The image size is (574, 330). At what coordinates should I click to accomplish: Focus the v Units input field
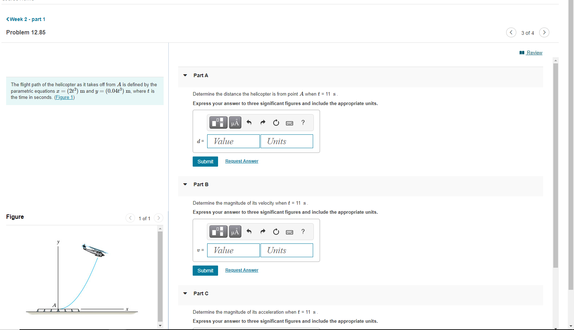coord(287,250)
